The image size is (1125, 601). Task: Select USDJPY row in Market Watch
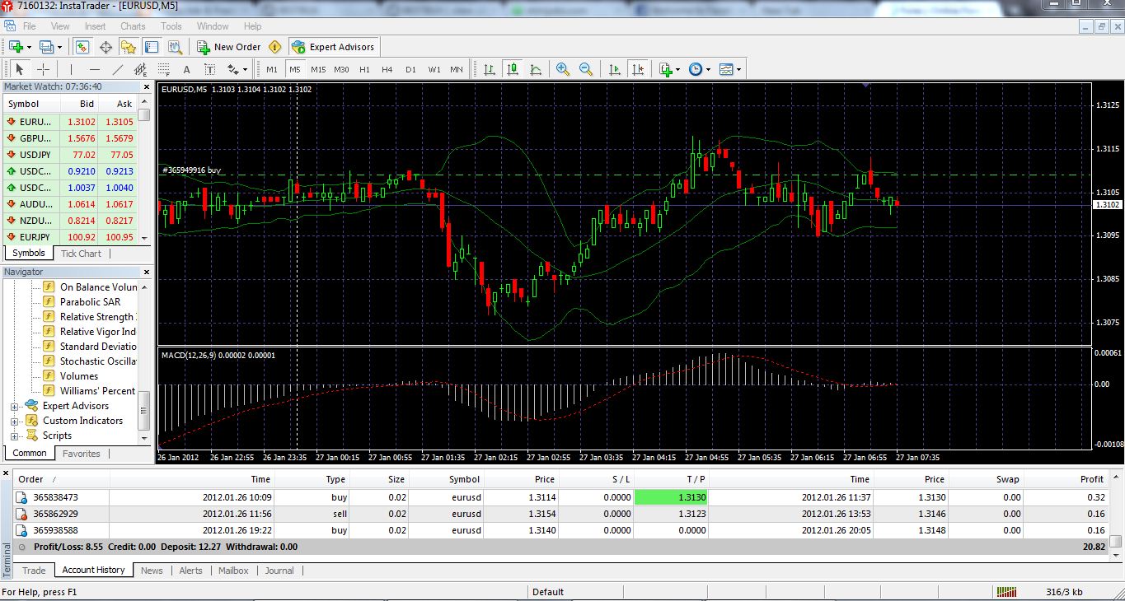tap(70, 155)
